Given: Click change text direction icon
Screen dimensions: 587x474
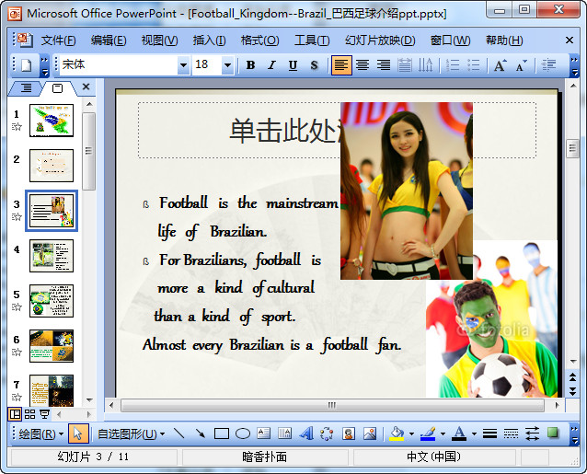Looking at the screenshot, I should (x=425, y=65).
